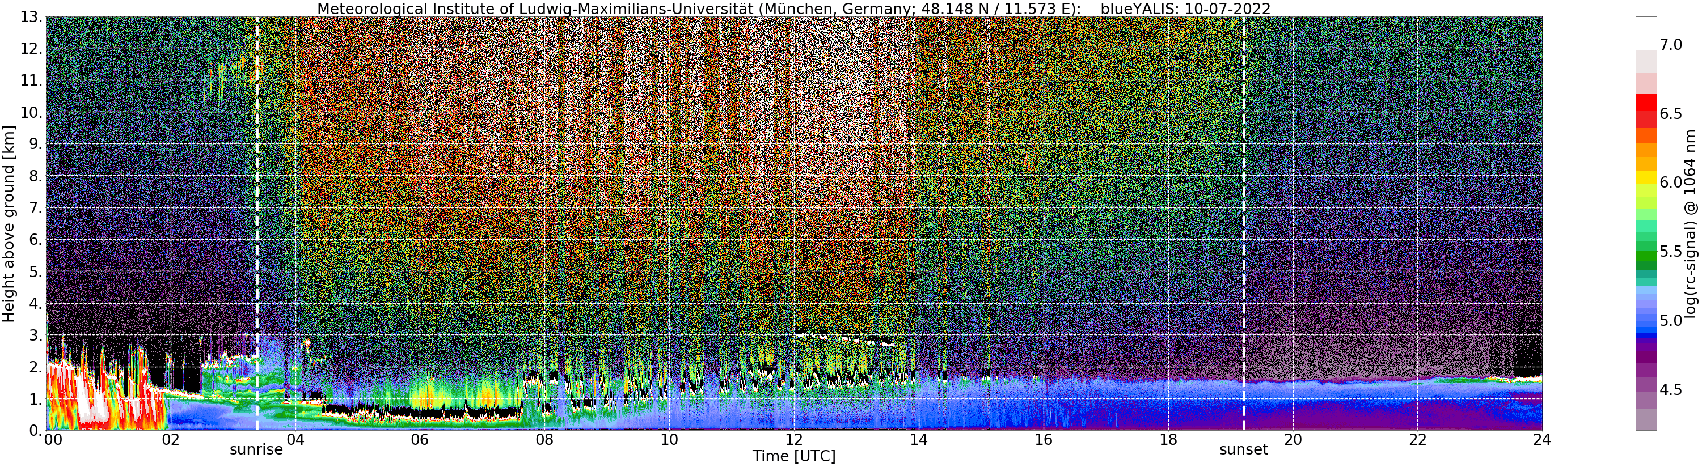Click the height axis tick "2."
Image resolution: width=1702 pixels, height=467 pixels.
pos(36,367)
